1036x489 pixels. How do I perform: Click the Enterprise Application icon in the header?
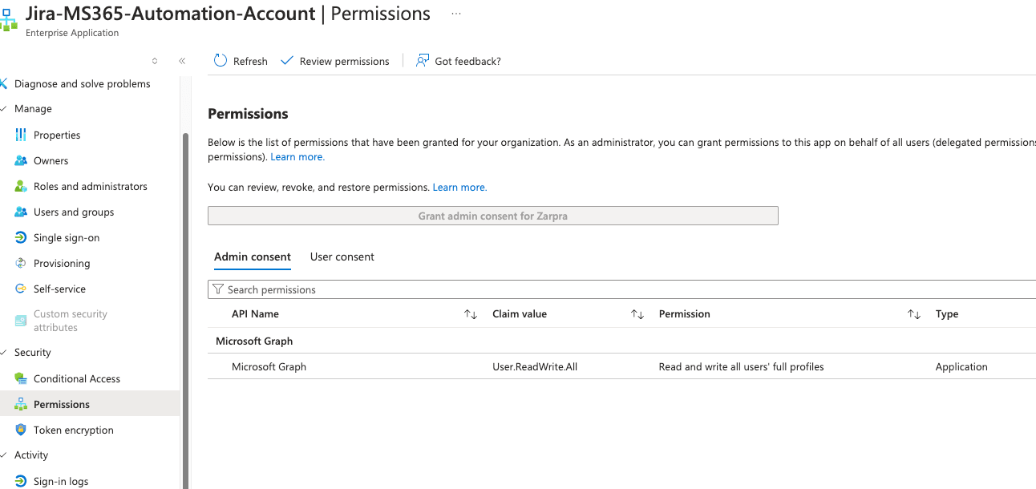pos(8,20)
